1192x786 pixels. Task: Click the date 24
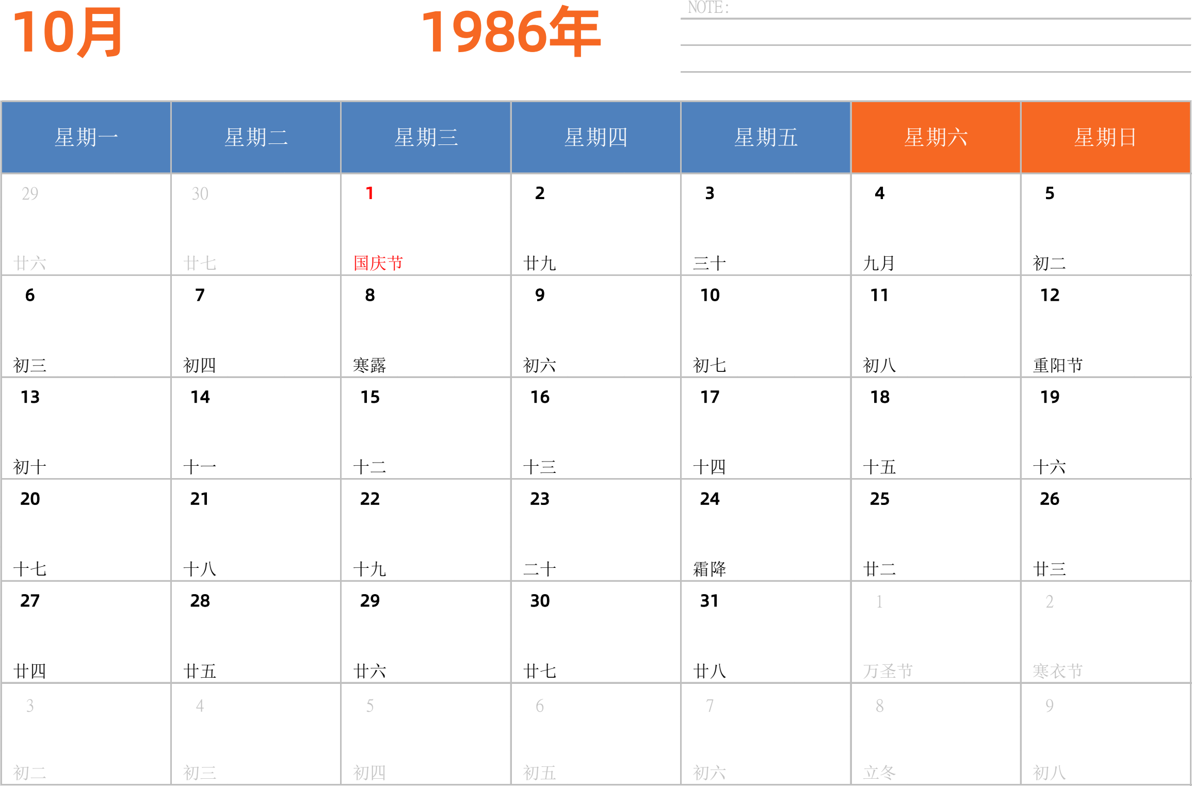(x=710, y=499)
